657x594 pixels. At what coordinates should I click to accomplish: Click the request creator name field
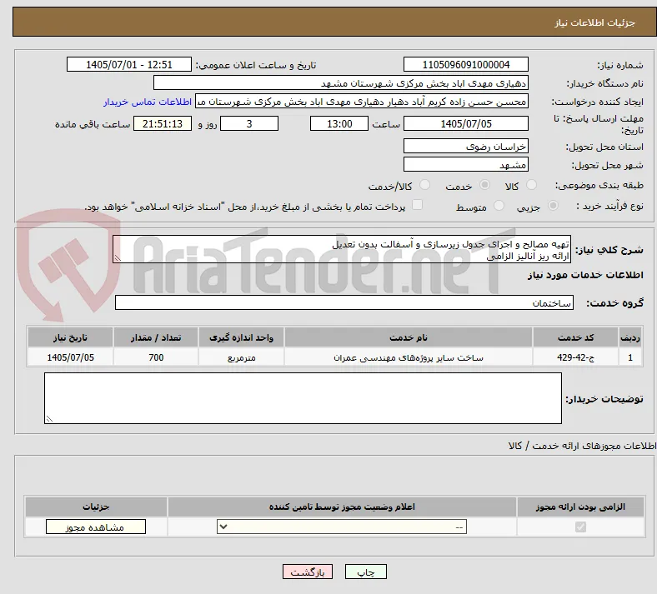pyautogui.click(x=362, y=102)
